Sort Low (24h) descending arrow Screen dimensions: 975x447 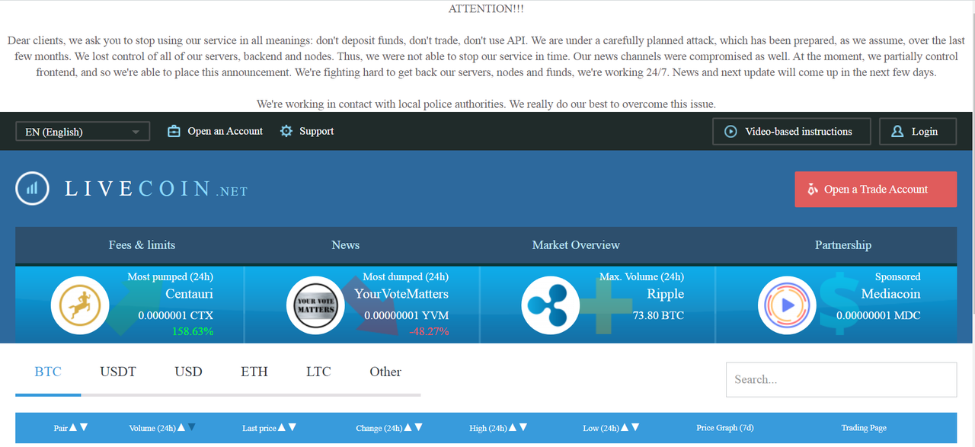pos(635,428)
